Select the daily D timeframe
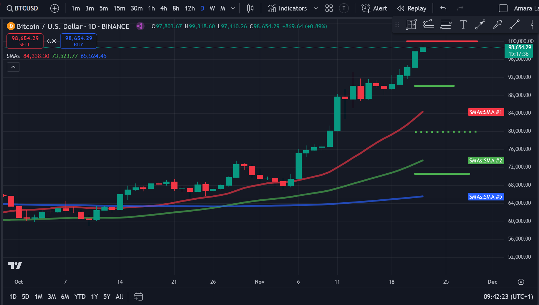 202,8
